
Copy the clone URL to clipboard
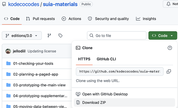[169, 71]
